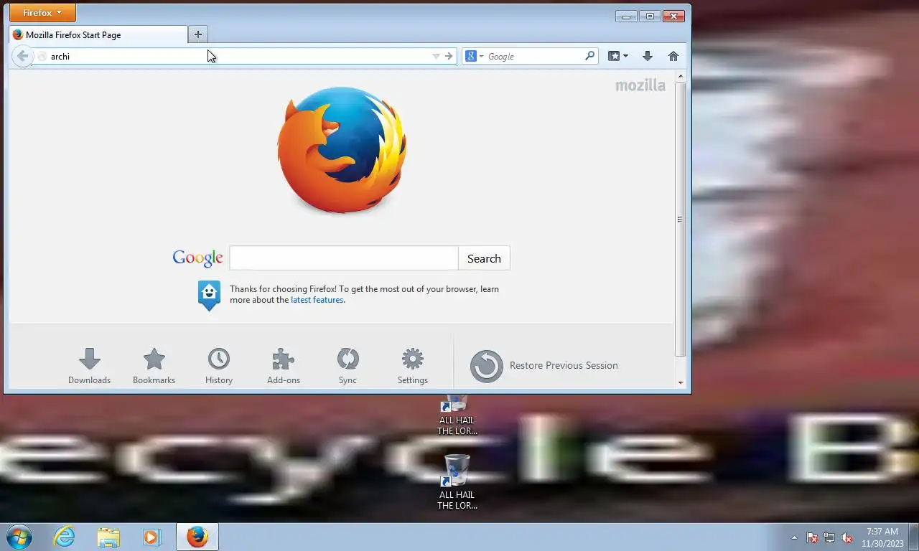Image resolution: width=919 pixels, height=551 pixels.
Task: Open Windows Media Player from taskbar
Action: pos(151,537)
